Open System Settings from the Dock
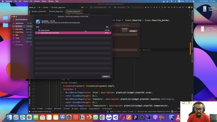The height and width of the screenshot is (122, 217). (x=69, y=118)
